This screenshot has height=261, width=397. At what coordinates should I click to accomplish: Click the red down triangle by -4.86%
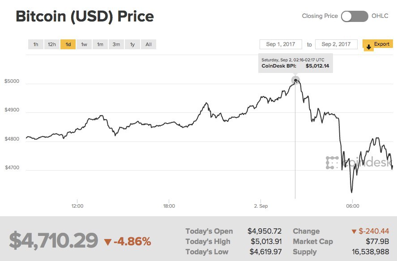click(107, 242)
